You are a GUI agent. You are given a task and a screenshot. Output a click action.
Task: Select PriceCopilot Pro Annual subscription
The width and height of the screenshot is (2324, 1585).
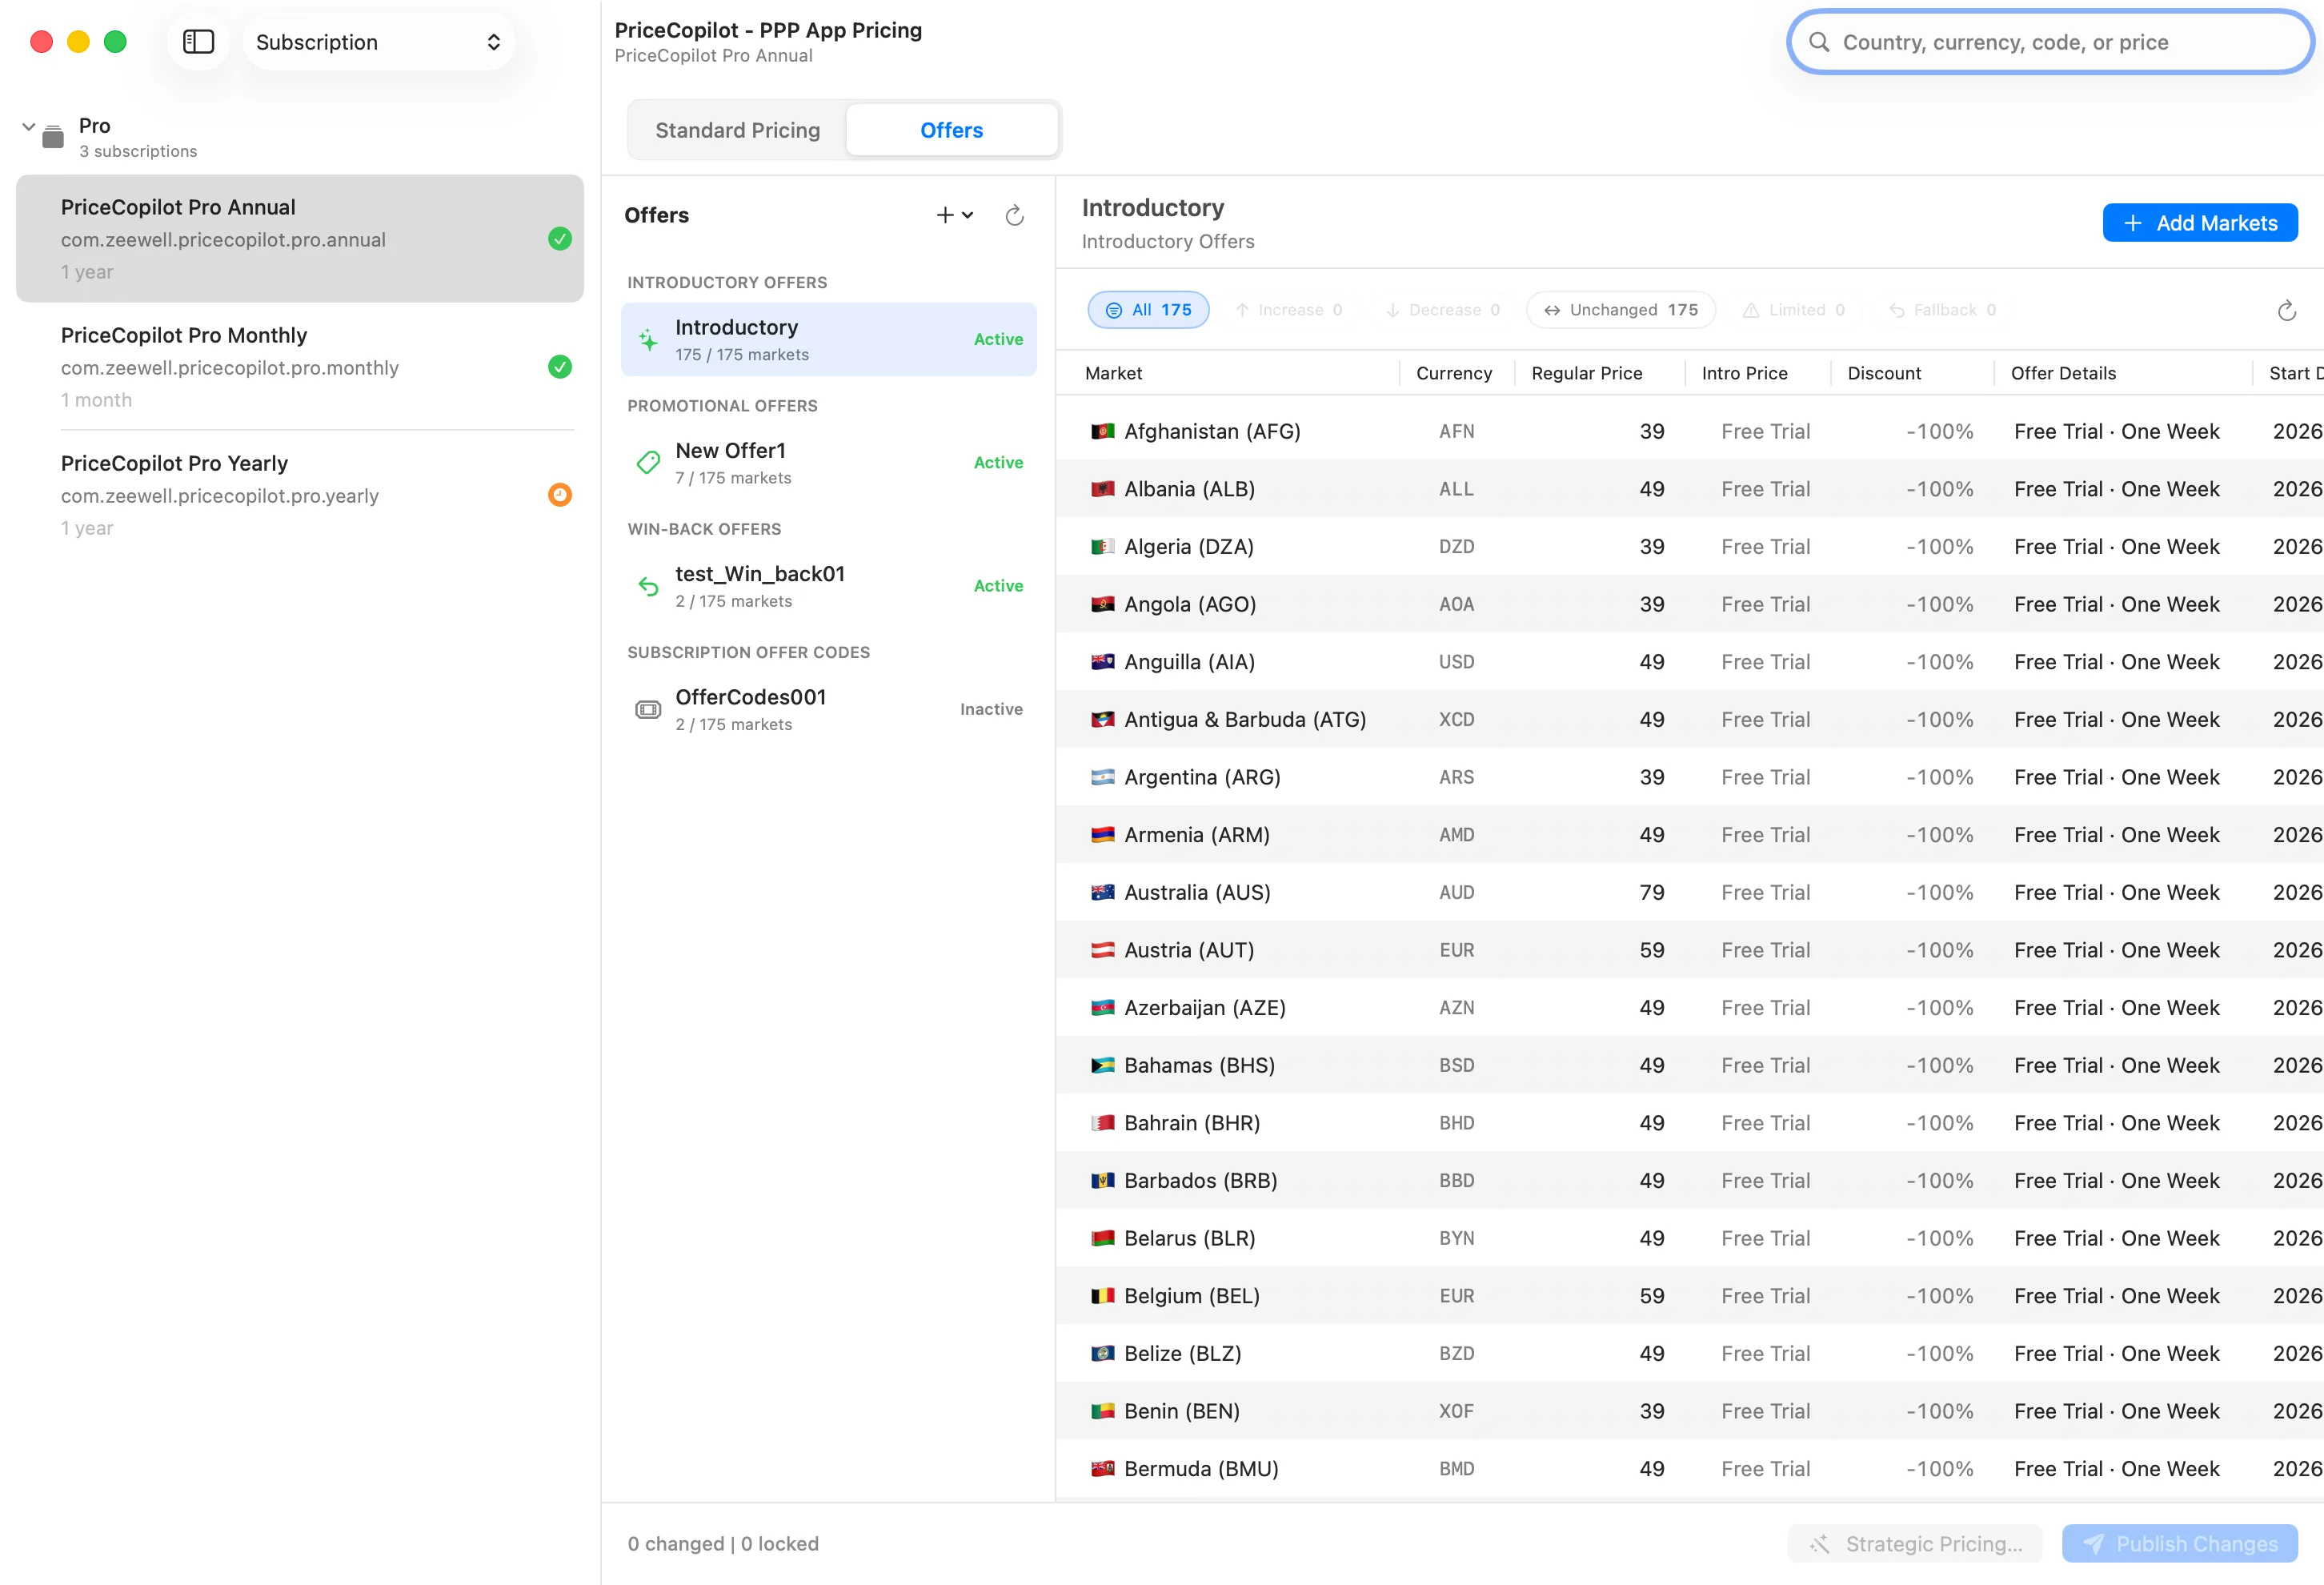(x=300, y=239)
